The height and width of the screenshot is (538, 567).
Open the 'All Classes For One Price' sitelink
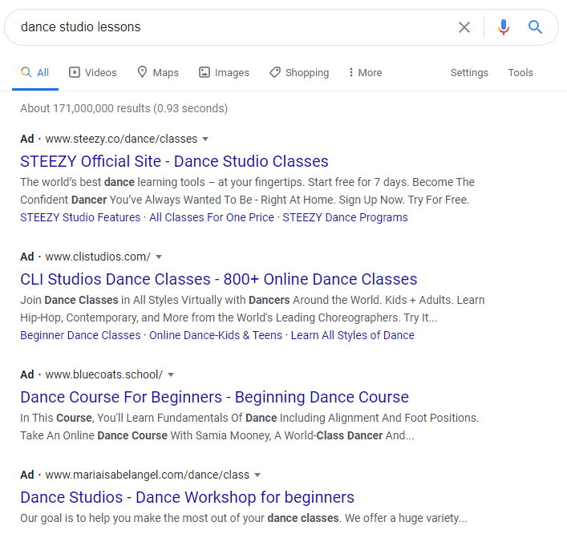pos(212,217)
